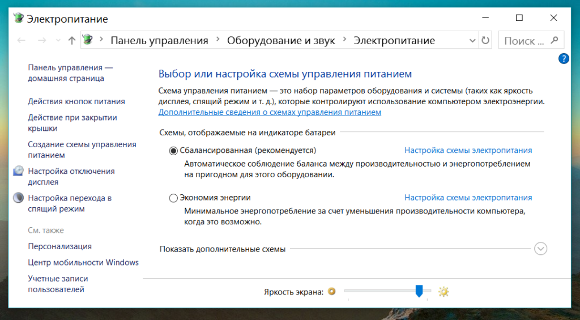Open Действие при закрытии крышки
The height and width of the screenshot is (320, 580).
tap(72, 123)
